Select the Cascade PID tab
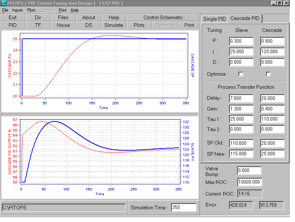Image resolution: width=295 pixels, height=222 pixels. coord(245,18)
